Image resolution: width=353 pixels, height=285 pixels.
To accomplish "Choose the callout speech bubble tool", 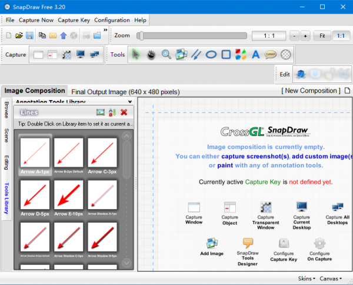I will (x=271, y=55).
